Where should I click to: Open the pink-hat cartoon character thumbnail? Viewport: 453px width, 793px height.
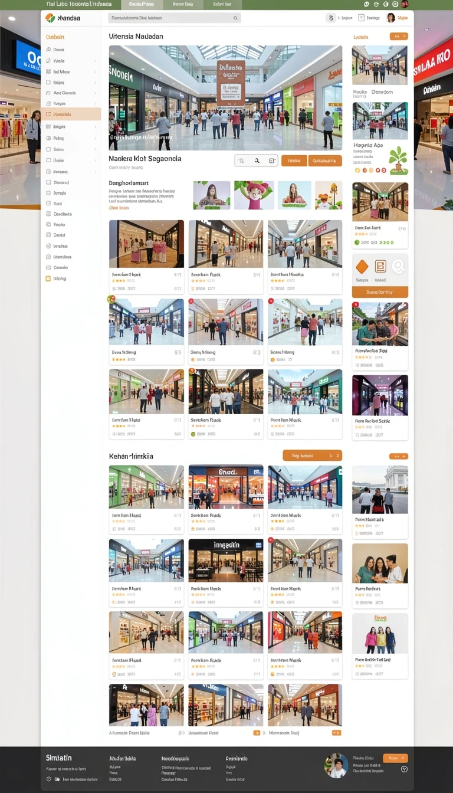click(254, 195)
